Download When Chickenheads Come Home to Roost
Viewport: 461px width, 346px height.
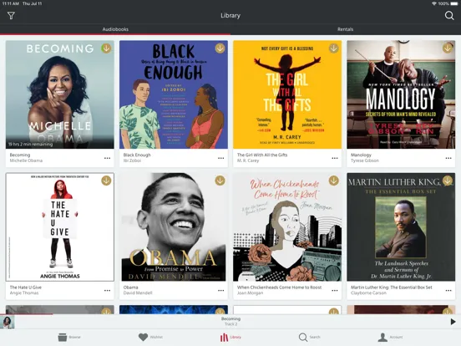click(334, 181)
